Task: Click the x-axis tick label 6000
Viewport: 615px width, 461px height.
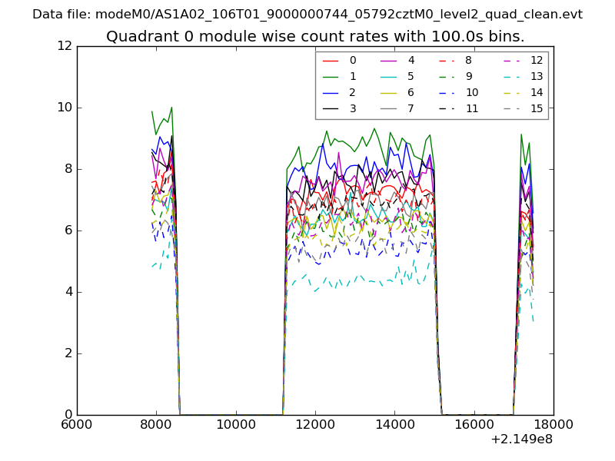Action: [x=77, y=425]
